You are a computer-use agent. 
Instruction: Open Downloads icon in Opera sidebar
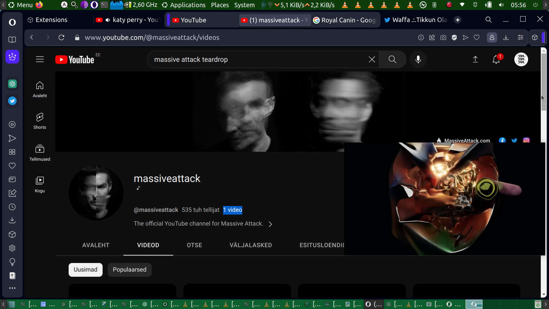pos(12,220)
